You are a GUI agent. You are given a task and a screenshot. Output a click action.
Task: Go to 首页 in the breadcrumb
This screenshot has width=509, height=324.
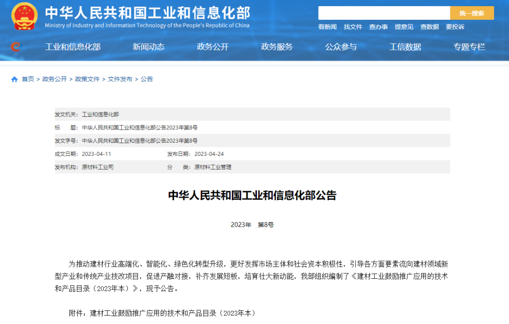(x=28, y=79)
